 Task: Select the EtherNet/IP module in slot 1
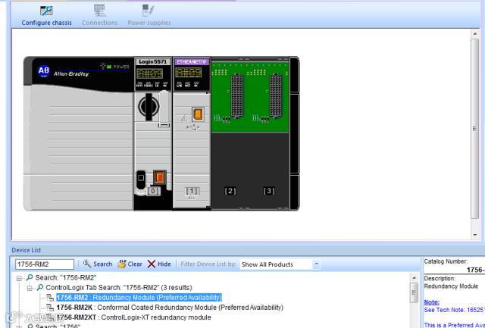(x=192, y=133)
